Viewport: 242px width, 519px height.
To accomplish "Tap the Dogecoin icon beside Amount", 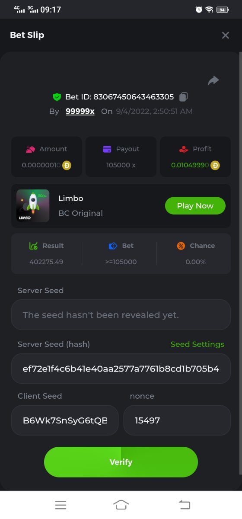I will click(x=67, y=165).
